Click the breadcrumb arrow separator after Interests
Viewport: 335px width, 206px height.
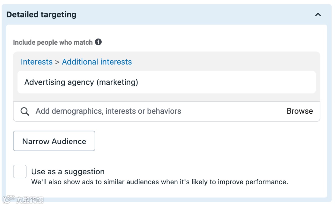pos(57,62)
